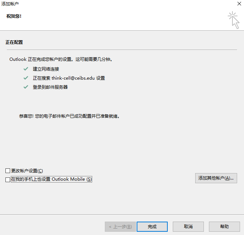
Task: Click the Outlook 正在完成您帐户的设置 description line
Action: tap(63, 59)
